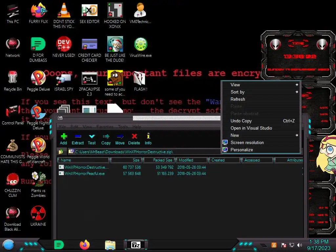Open the SEX EDITOR HxD icon

point(89,13)
